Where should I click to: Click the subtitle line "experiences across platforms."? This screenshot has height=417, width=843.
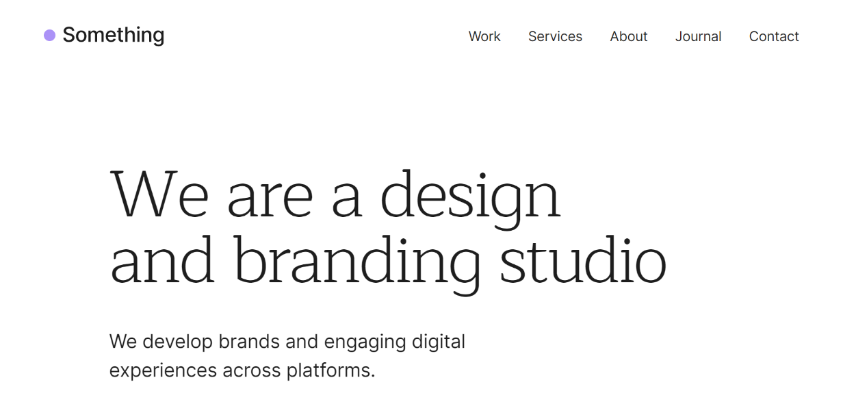pyautogui.click(x=242, y=370)
